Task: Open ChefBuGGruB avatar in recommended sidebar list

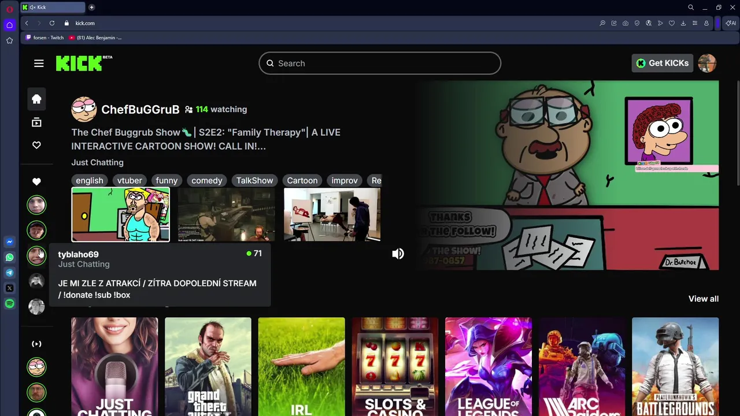Action: 36,367
